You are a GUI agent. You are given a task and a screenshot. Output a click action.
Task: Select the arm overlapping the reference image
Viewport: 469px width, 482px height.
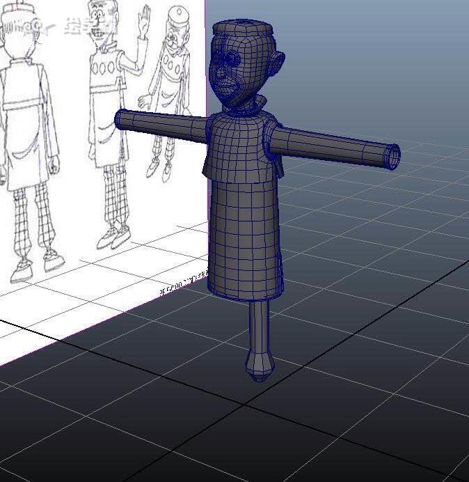pos(161,125)
